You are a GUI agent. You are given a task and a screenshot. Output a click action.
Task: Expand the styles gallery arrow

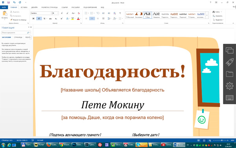[207, 15]
